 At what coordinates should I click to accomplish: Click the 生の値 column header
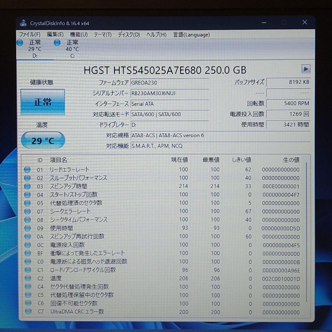[x=291, y=160]
